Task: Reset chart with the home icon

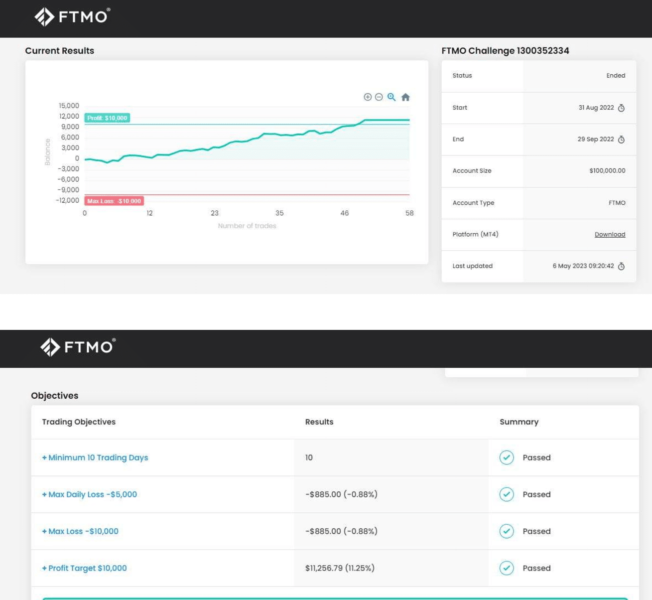Action: point(405,97)
